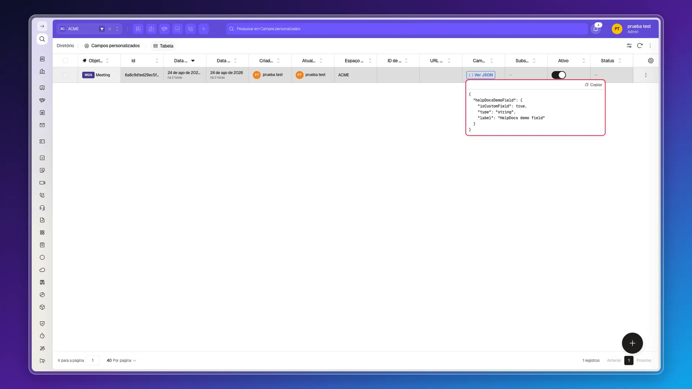Open the video camera icon in the sidebar
Viewport: 692px width, 389px height.
(x=42, y=183)
